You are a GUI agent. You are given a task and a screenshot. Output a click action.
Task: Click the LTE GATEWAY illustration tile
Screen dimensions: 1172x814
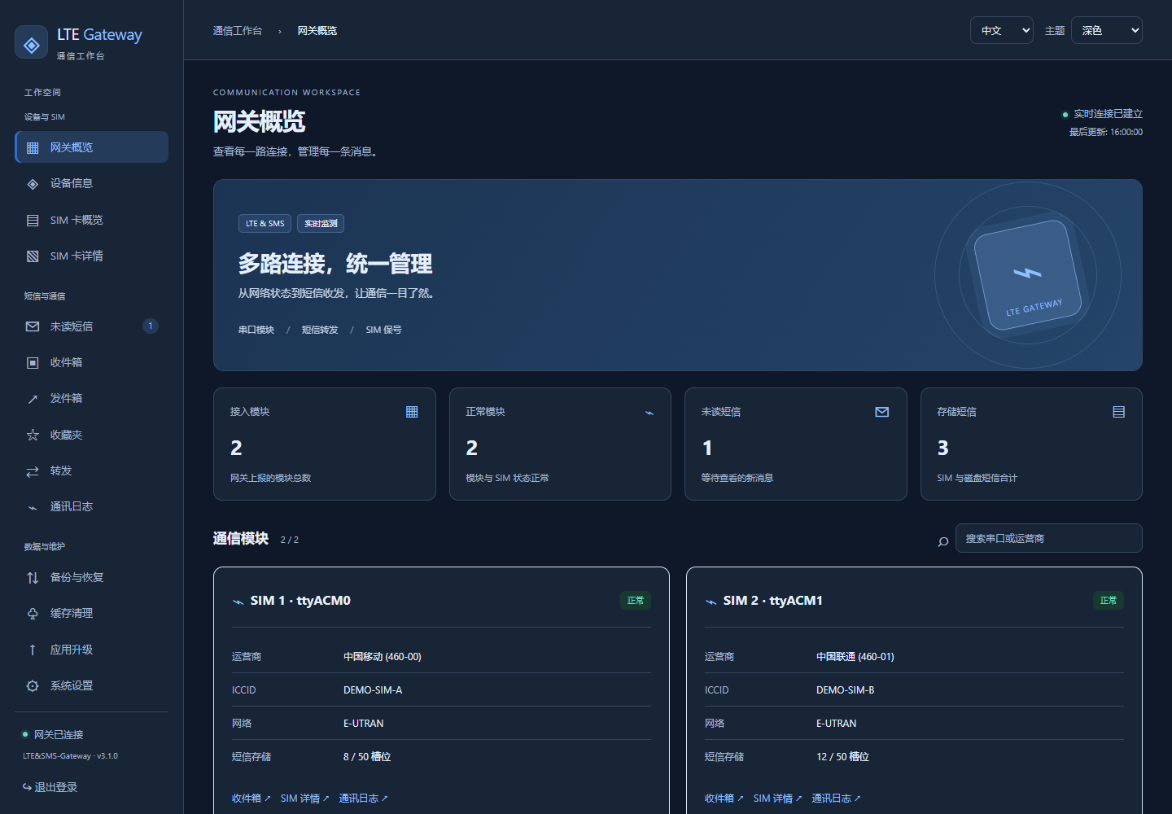tap(1028, 274)
